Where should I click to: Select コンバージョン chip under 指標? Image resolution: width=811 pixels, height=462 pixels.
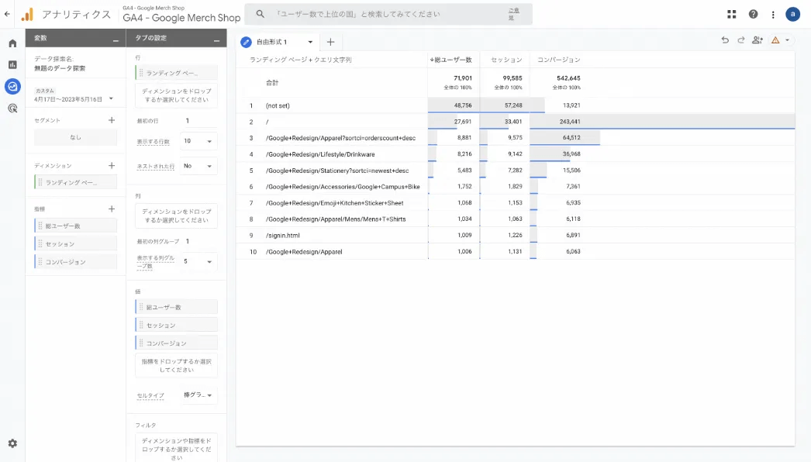pyautogui.click(x=75, y=262)
